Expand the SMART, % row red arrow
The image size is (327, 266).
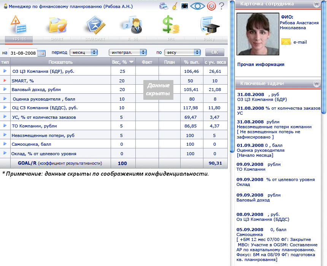tap(5, 80)
